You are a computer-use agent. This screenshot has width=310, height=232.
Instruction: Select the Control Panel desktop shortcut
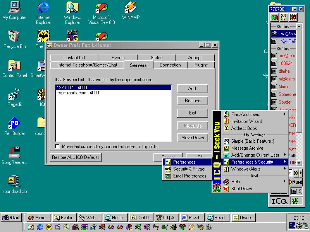point(14,68)
